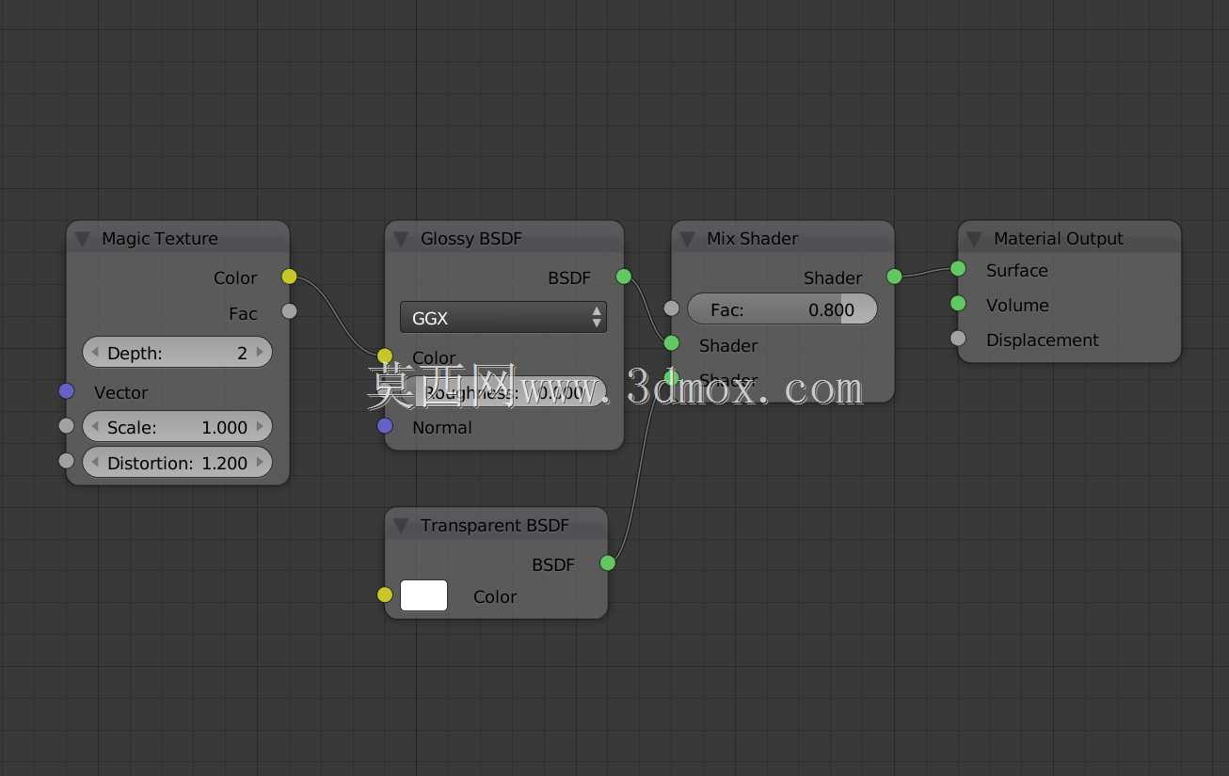The image size is (1229, 776).
Task: Click the Mix Shader Fac input socket
Action: tap(671, 309)
